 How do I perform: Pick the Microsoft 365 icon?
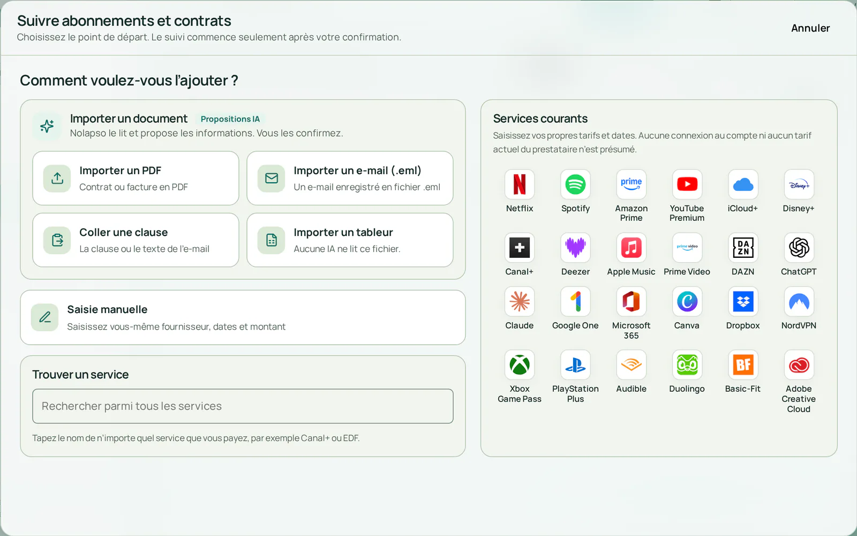(631, 301)
